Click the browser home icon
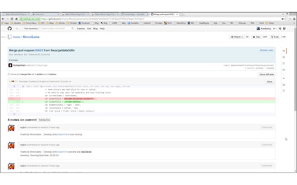The width and height of the screenshot is (297, 185). coord(17,19)
